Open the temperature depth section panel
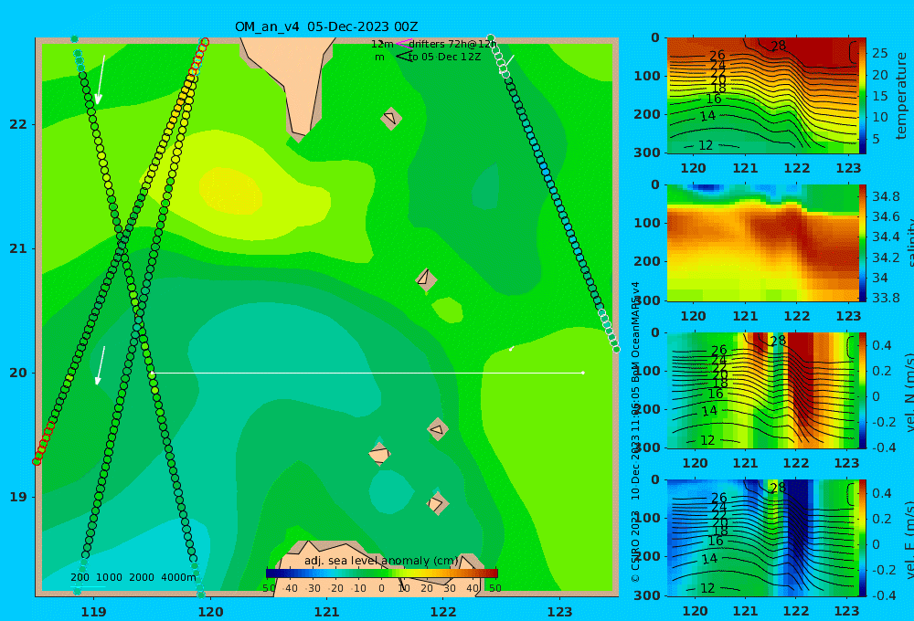The height and width of the screenshot is (621, 914). tap(762, 96)
